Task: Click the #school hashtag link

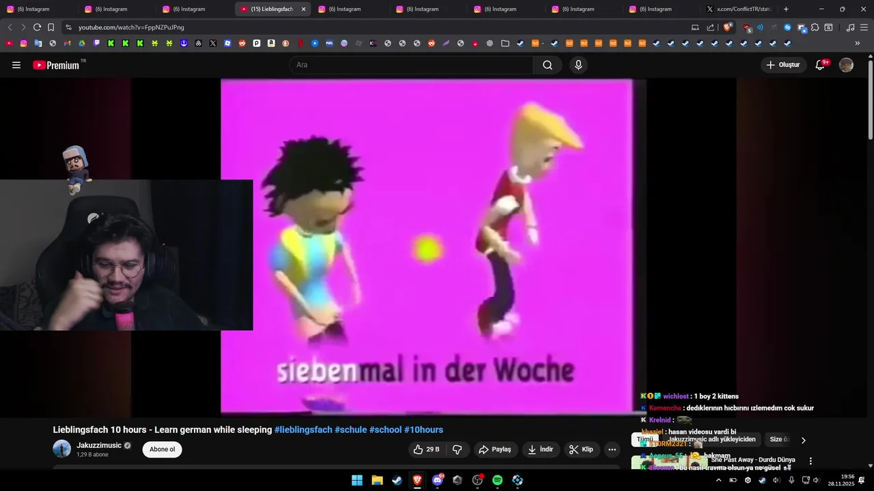Action: [386, 430]
